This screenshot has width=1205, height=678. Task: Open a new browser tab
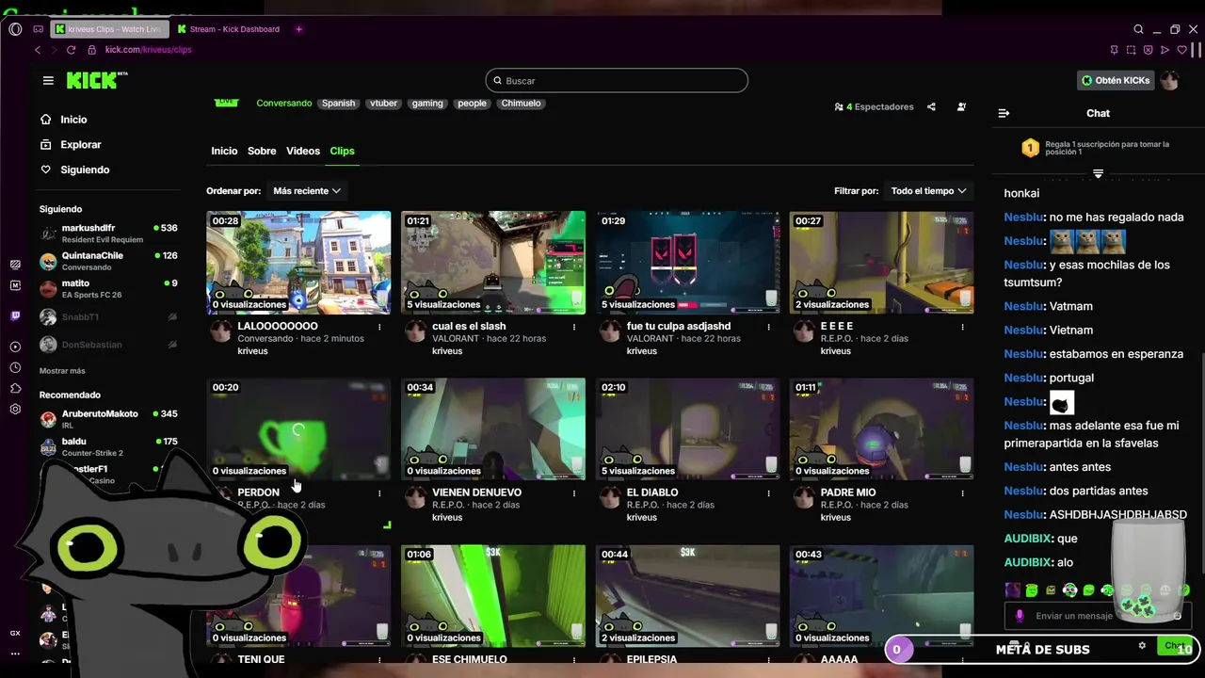[298, 29]
